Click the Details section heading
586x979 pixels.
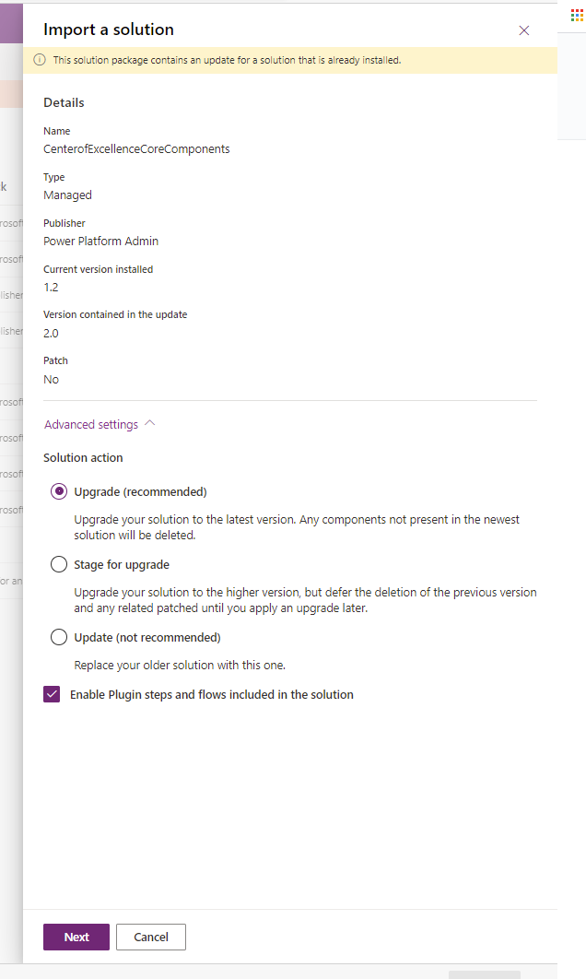click(x=63, y=102)
